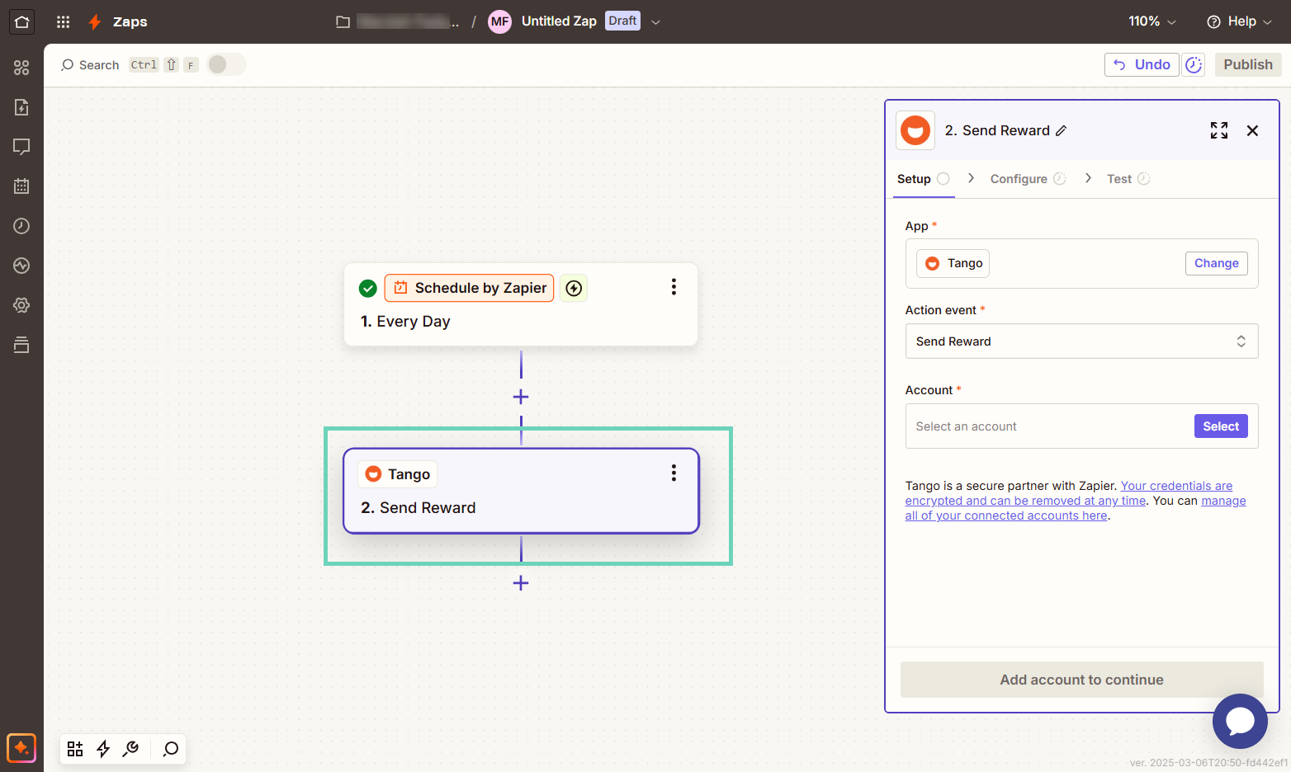
Task: Open the dashboard icon in left sidebar
Action: (x=21, y=68)
